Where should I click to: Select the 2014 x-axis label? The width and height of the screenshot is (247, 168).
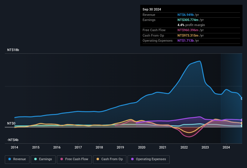click(x=14, y=147)
